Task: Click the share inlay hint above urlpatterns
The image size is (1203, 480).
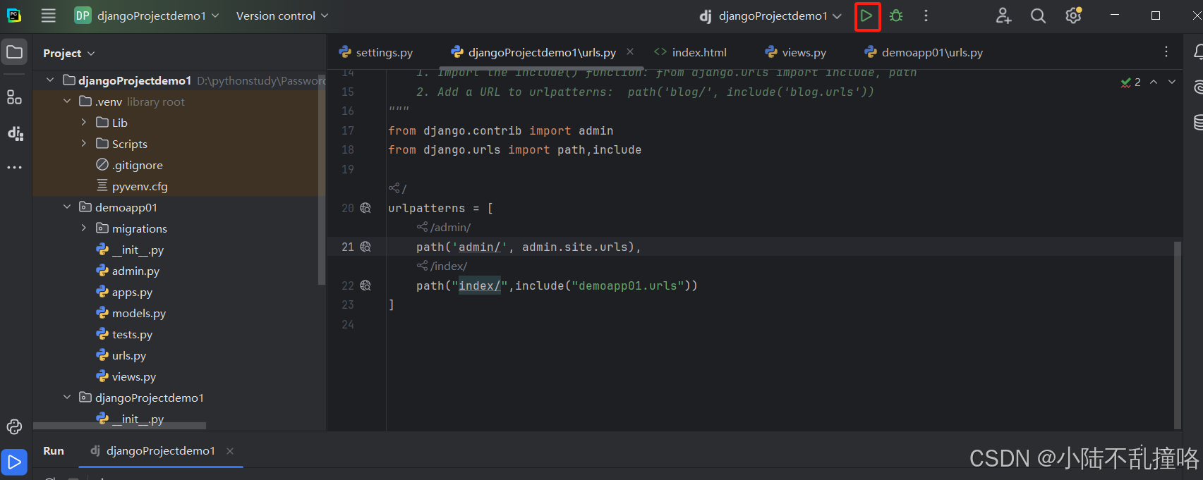Action: click(x=397, y=188)
